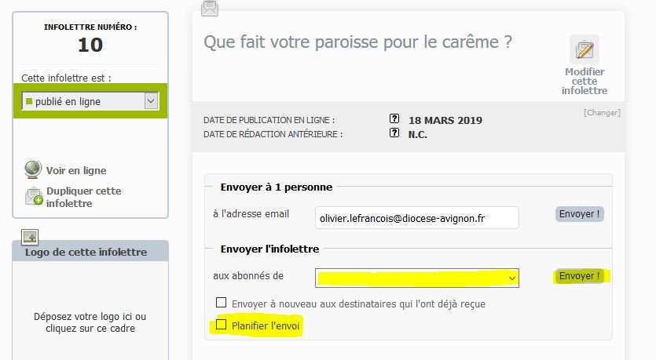The height and width of the screenshot is (360, 656).
Task: Expand the aux abonnés de list dropdown
Action: tap(416, 278)
